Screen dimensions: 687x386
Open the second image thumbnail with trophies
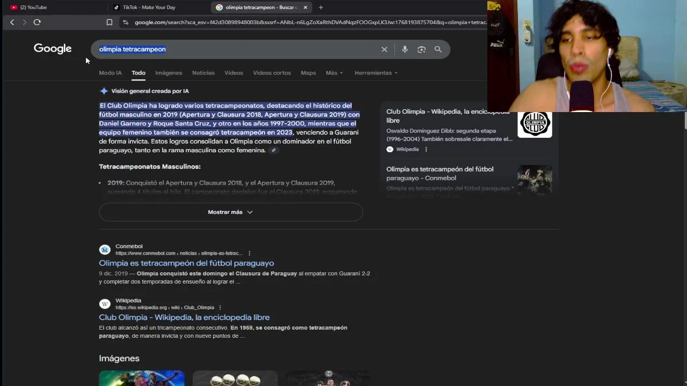coord(235,378)
